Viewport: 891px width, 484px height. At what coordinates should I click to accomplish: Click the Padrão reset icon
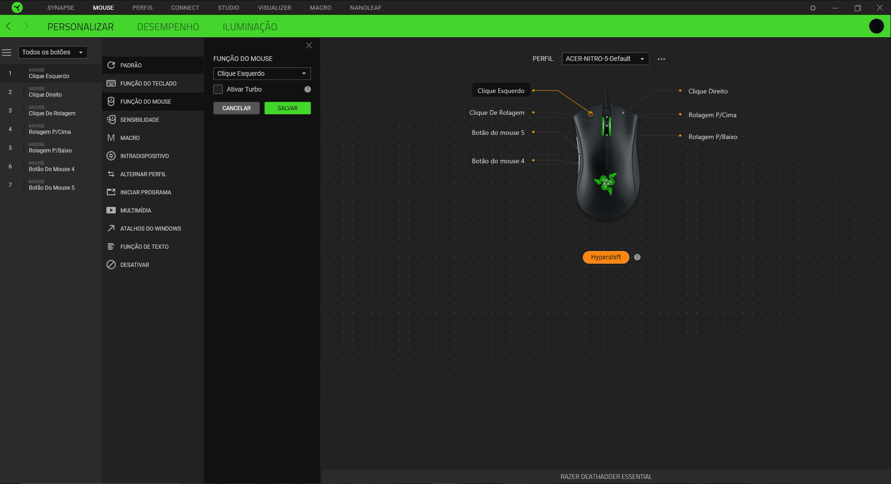[111, 65]
